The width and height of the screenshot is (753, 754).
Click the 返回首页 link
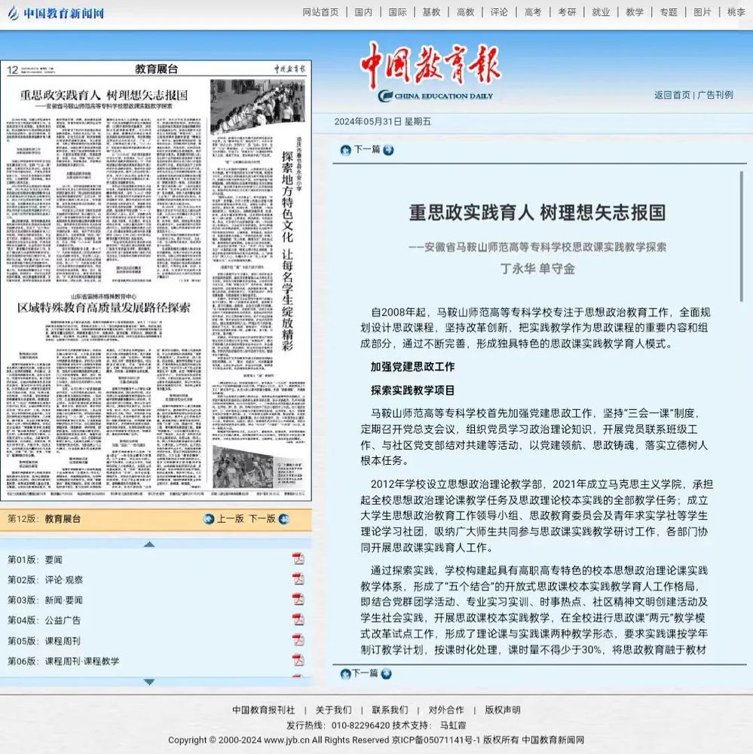[672, 95]
